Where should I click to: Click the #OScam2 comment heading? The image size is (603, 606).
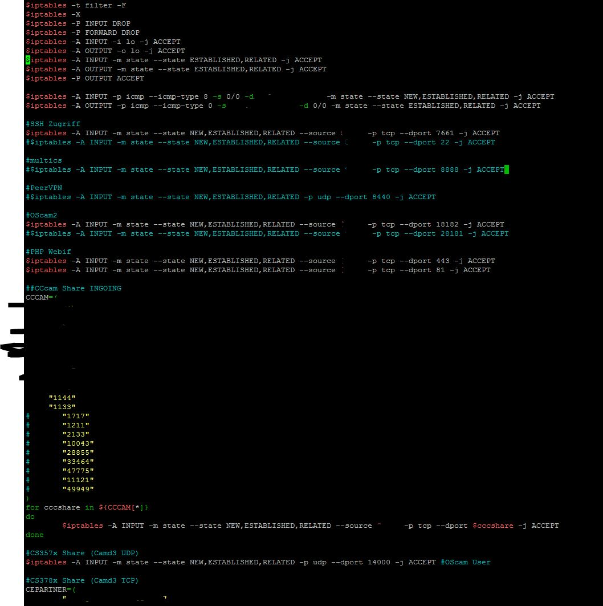(x=41, y=215)
